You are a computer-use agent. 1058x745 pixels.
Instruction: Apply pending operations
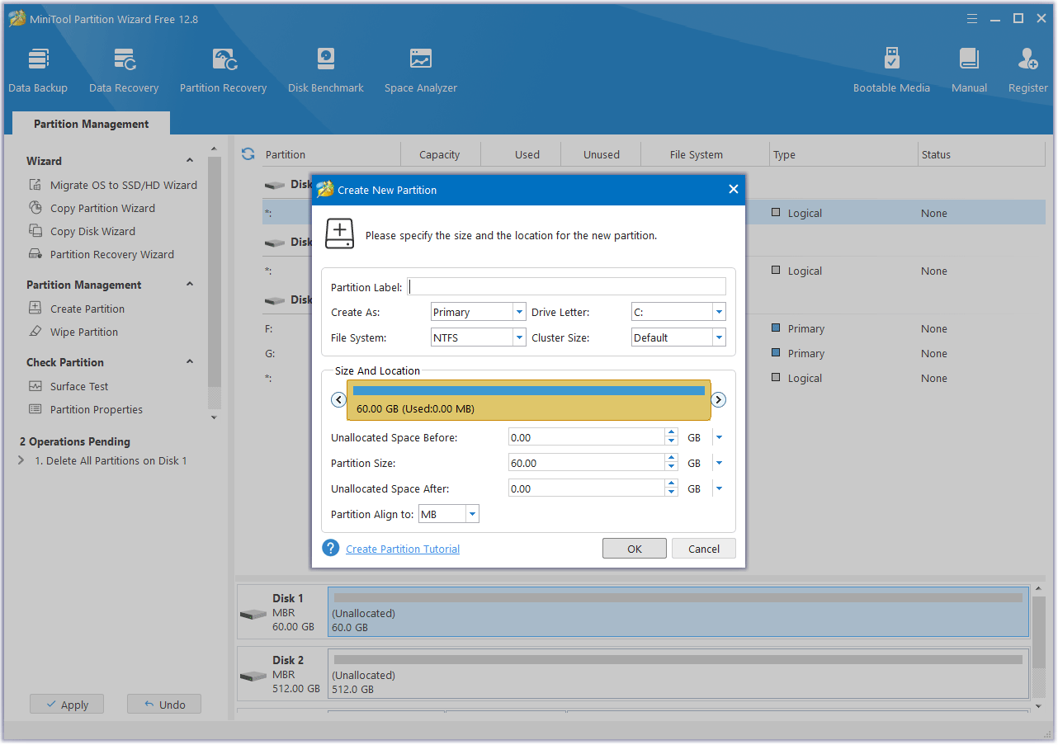tap(66, 705)
